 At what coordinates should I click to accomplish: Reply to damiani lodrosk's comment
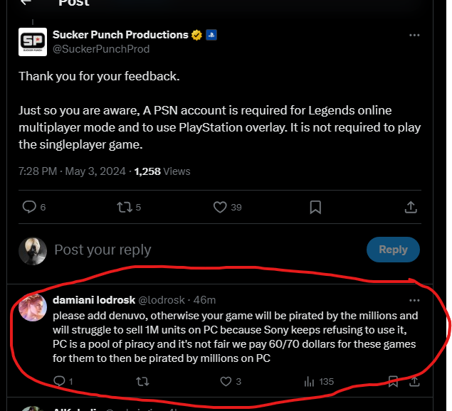tap(59, 382)
